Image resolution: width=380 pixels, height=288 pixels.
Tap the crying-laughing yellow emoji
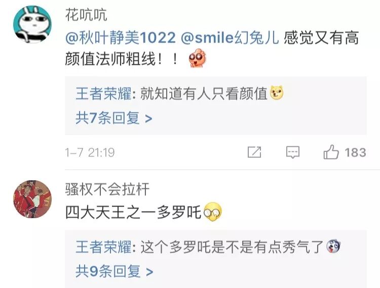(x=212, y=212)
